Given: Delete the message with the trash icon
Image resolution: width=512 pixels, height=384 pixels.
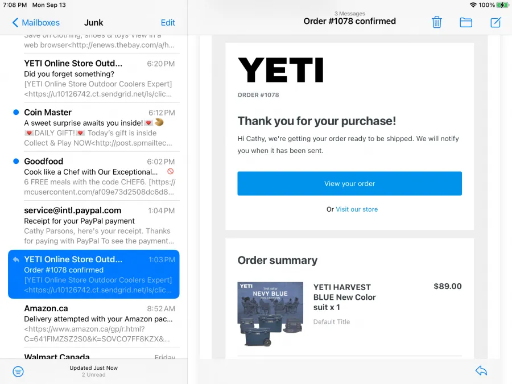Looking at the screenshot, I should tap(436, 22).
